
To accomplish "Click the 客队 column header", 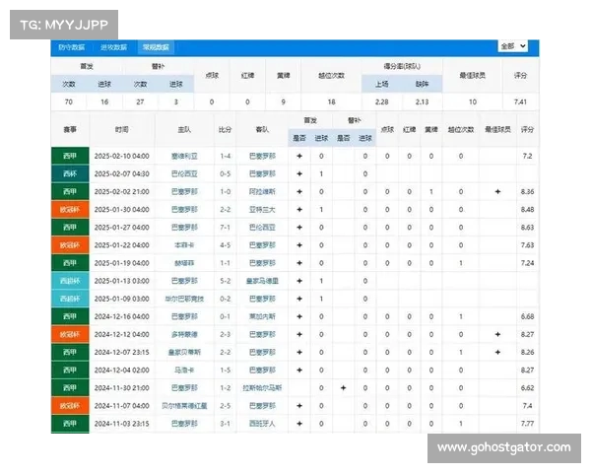I will tap(262, 129).
